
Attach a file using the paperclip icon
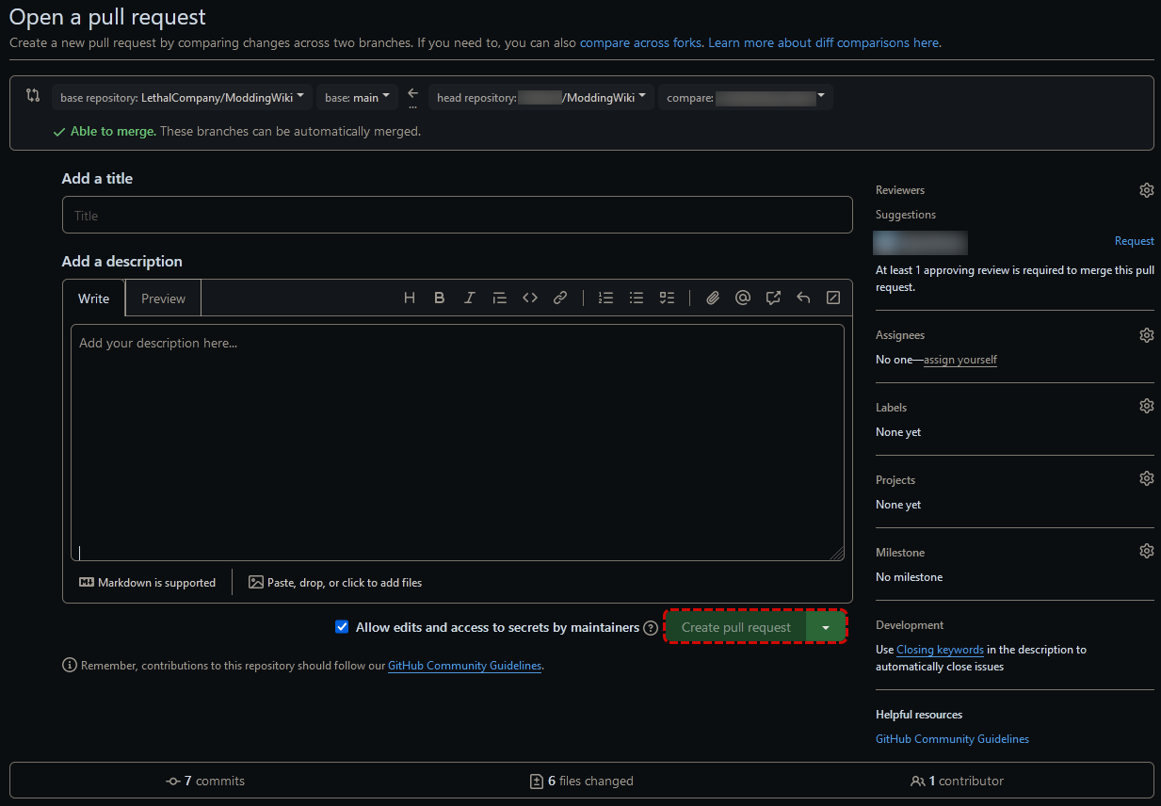[712, 298]
